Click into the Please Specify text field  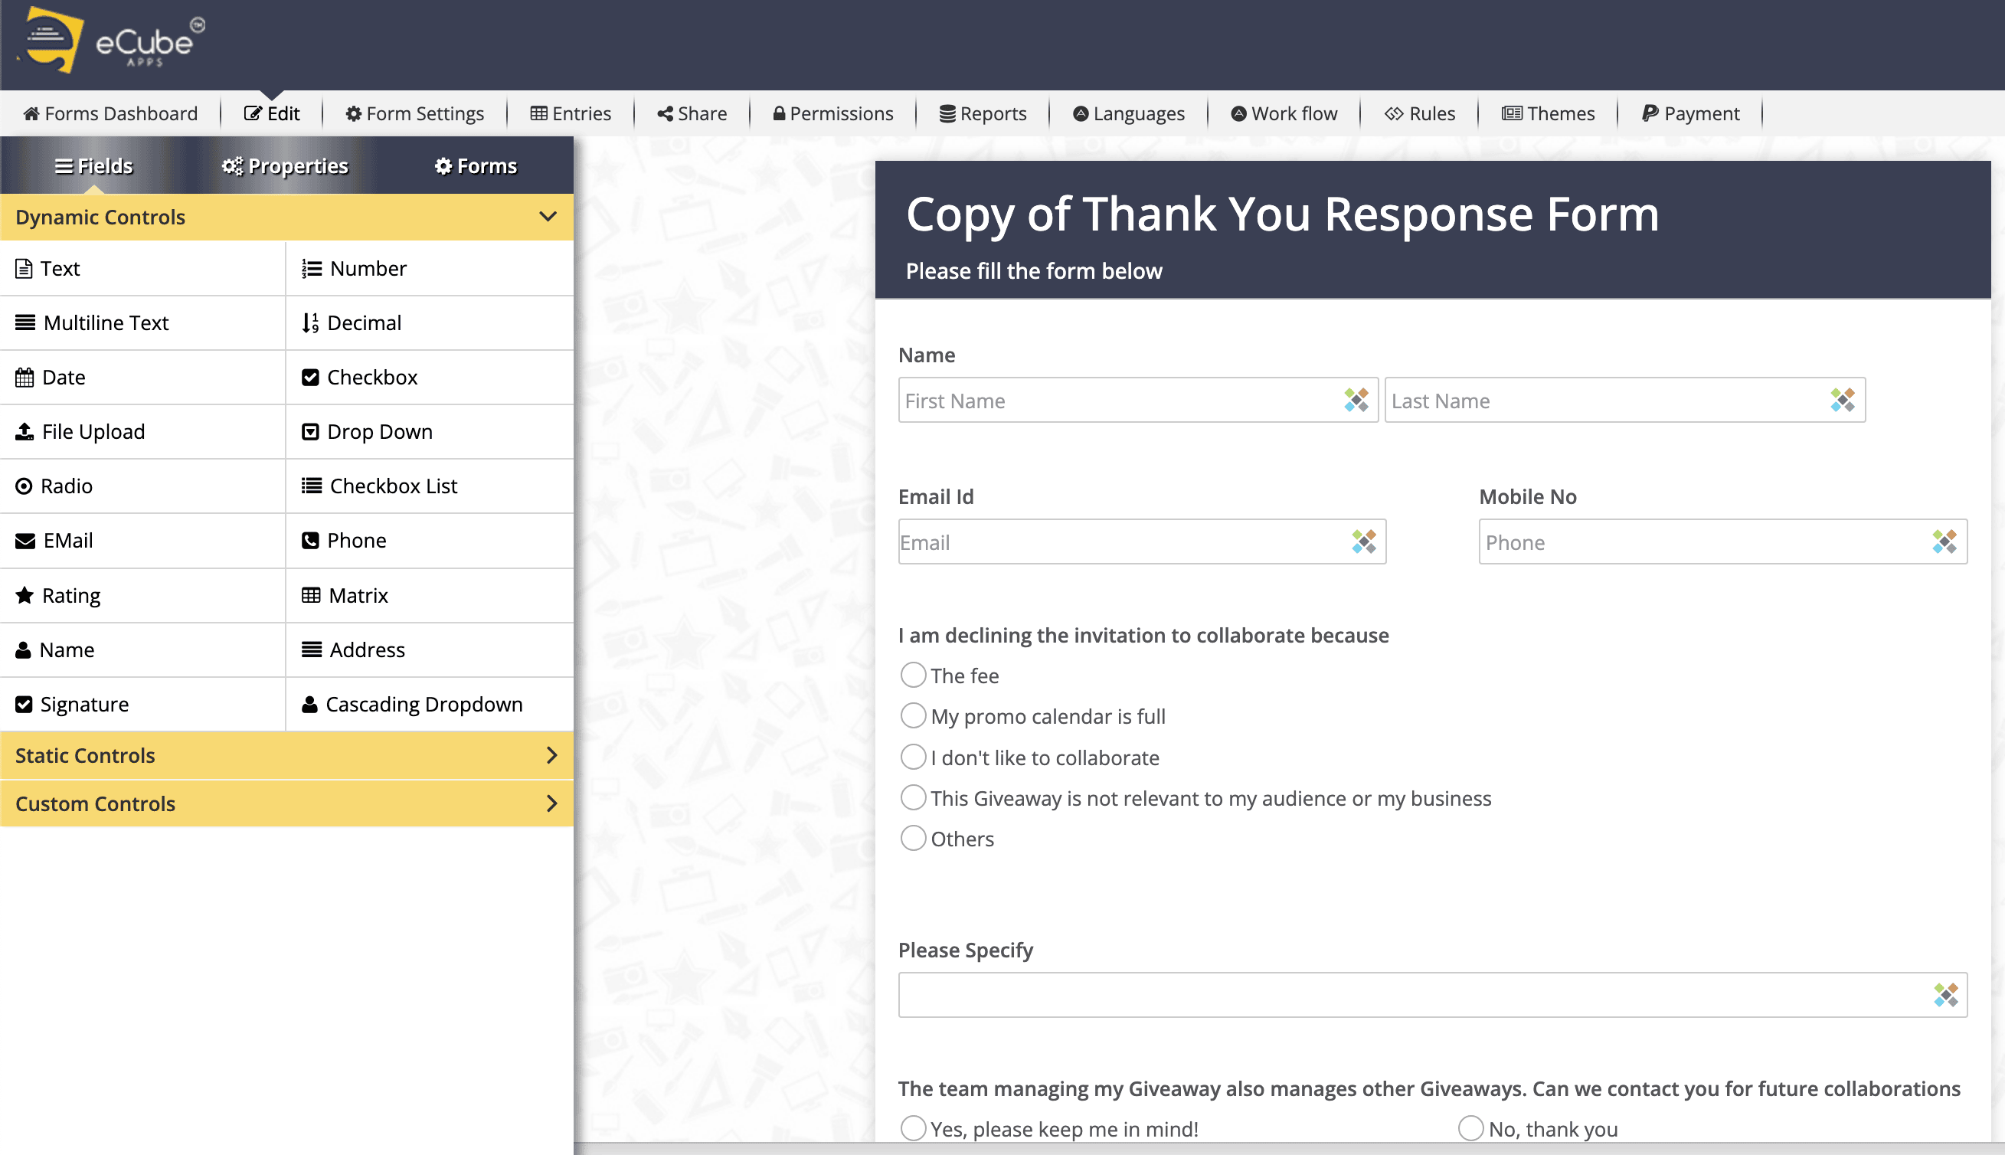click(1411, 995)
